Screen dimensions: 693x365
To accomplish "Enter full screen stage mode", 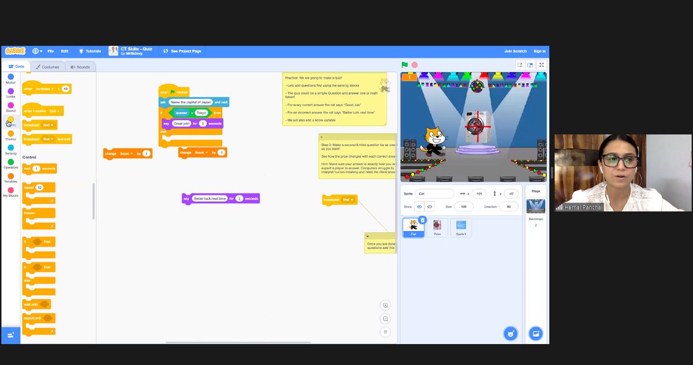I will (541, 65).
